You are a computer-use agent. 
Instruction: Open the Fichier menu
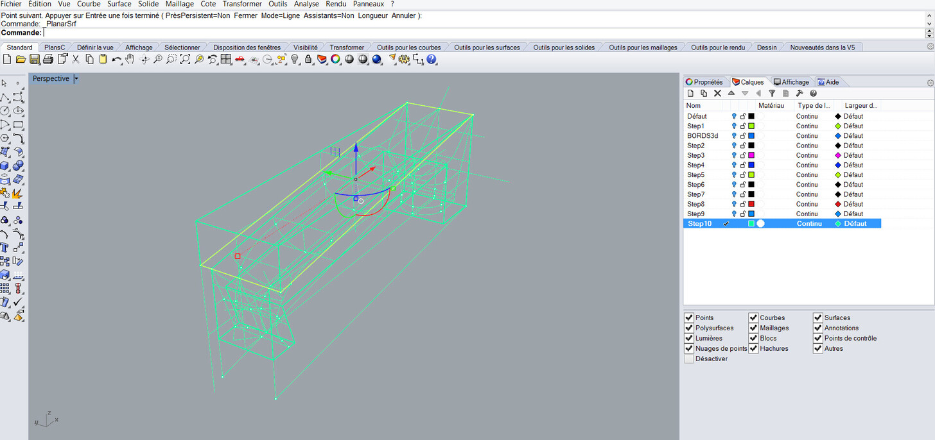pos(11,4)
